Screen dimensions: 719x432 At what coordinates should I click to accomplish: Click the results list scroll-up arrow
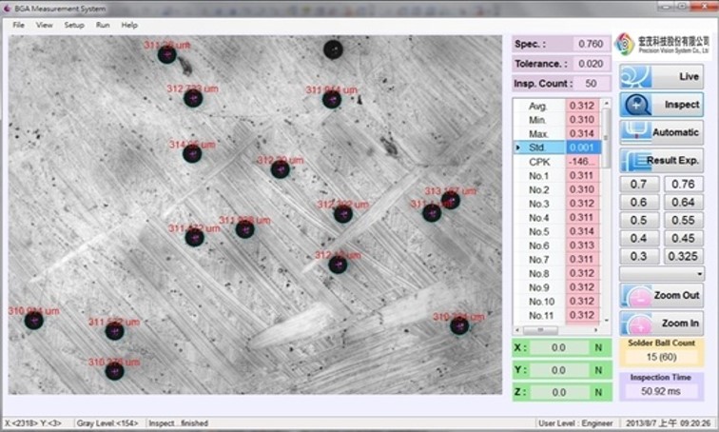(x=607, y=105)
